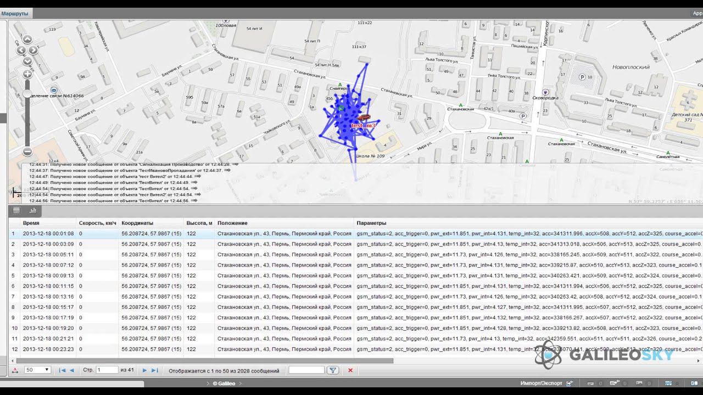Pan the map right with arrow button
The width and height of the screenshot is (703, 395).
coord(34,50)
